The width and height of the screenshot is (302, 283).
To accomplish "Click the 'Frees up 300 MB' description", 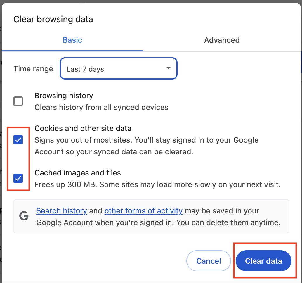I will [157, 184].
